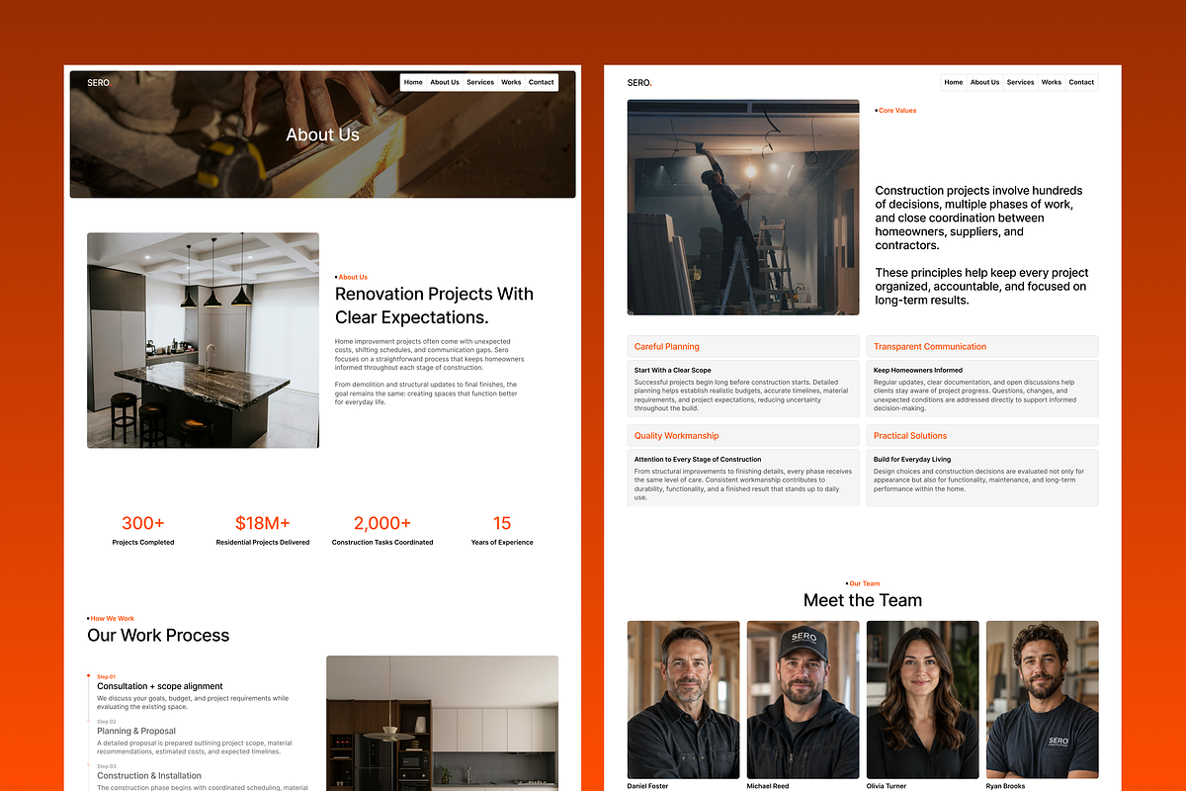Click Build for Everyday Living text
This screenshot has height=791, width=1186.
point(912,460)
